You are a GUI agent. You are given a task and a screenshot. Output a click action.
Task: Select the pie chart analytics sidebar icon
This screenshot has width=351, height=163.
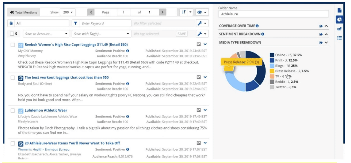point(340,19)
